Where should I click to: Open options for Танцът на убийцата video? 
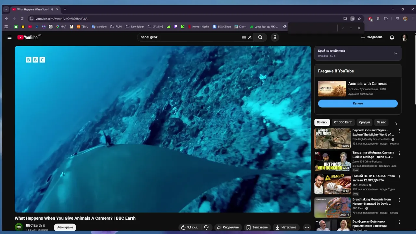(x=400, y=153)
